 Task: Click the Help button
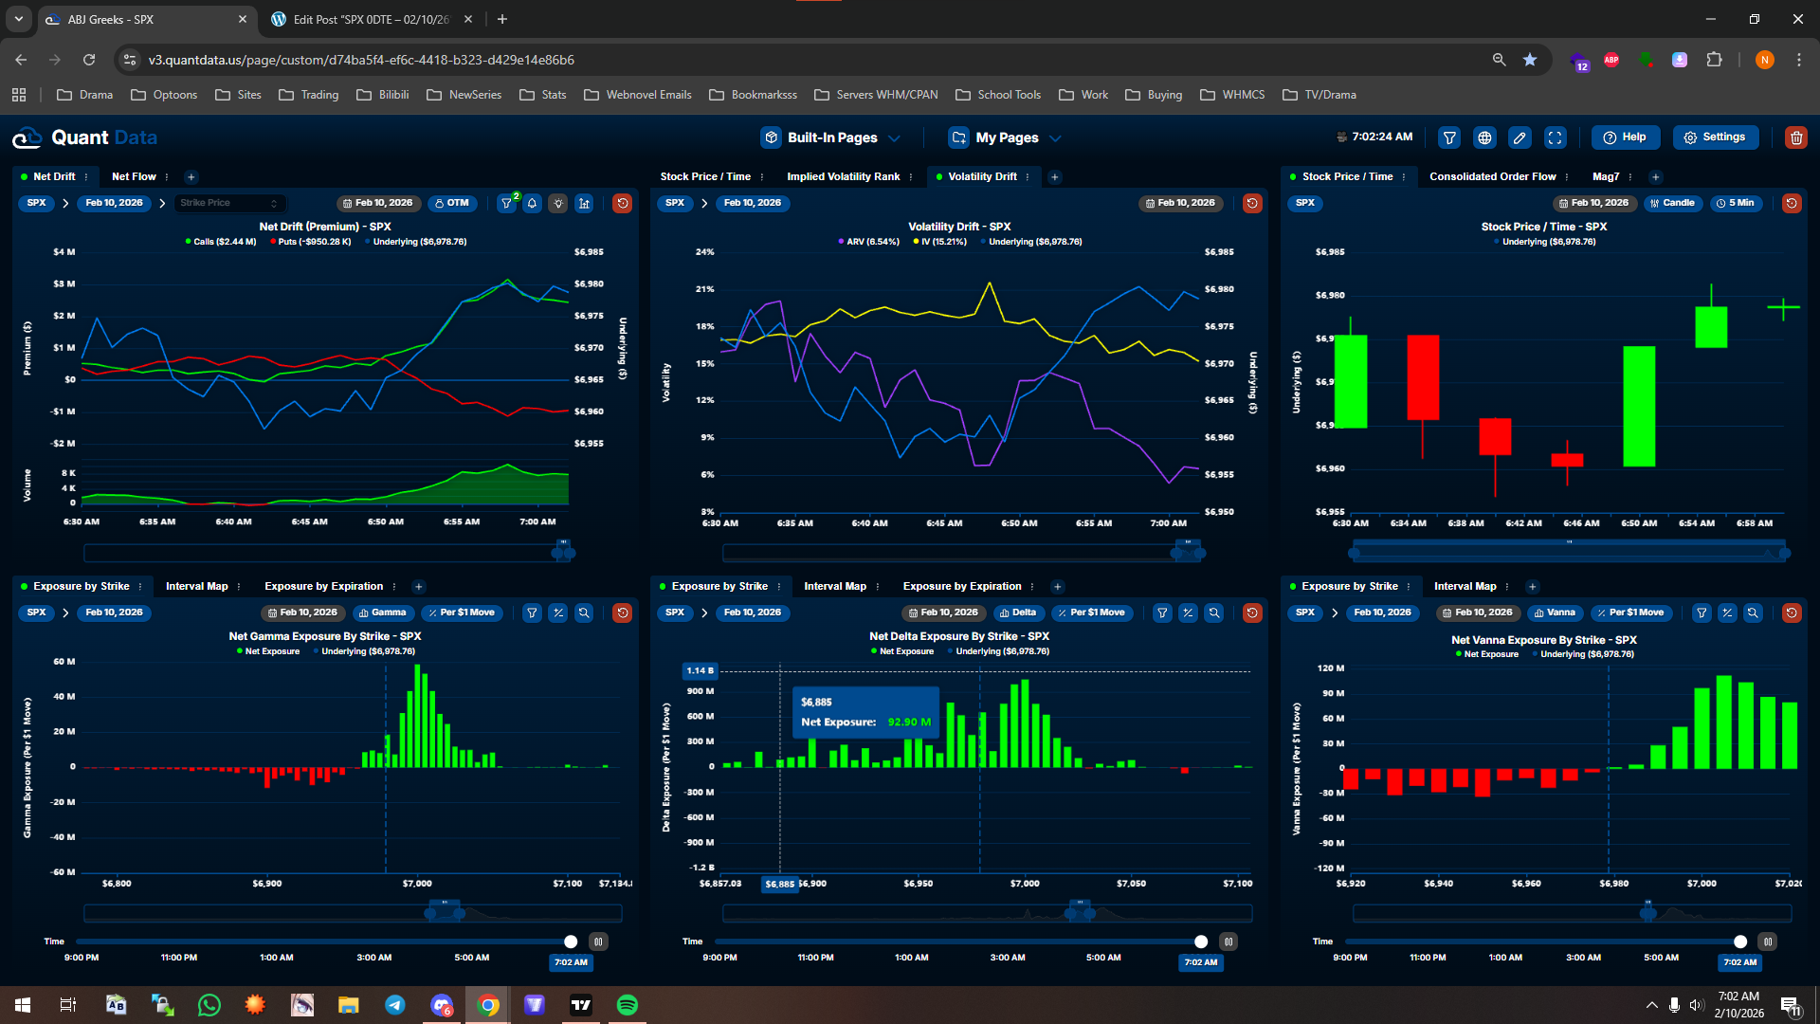click(x=1625, y=137)
